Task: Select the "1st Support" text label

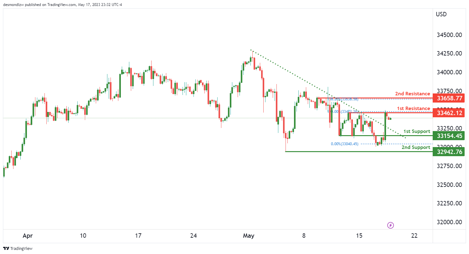Action: click(x=416, y=131)
